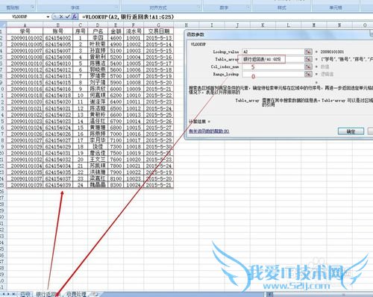The width and height of the screenshot is (373, 297).
Task: Click the Select All corner of the sheet
Action: [3, 25]
